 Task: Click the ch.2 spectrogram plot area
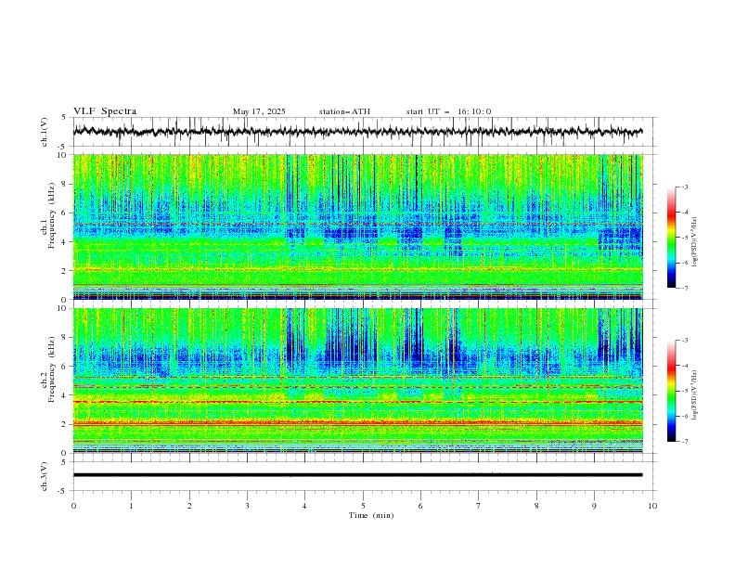click(x=358, y=381)
